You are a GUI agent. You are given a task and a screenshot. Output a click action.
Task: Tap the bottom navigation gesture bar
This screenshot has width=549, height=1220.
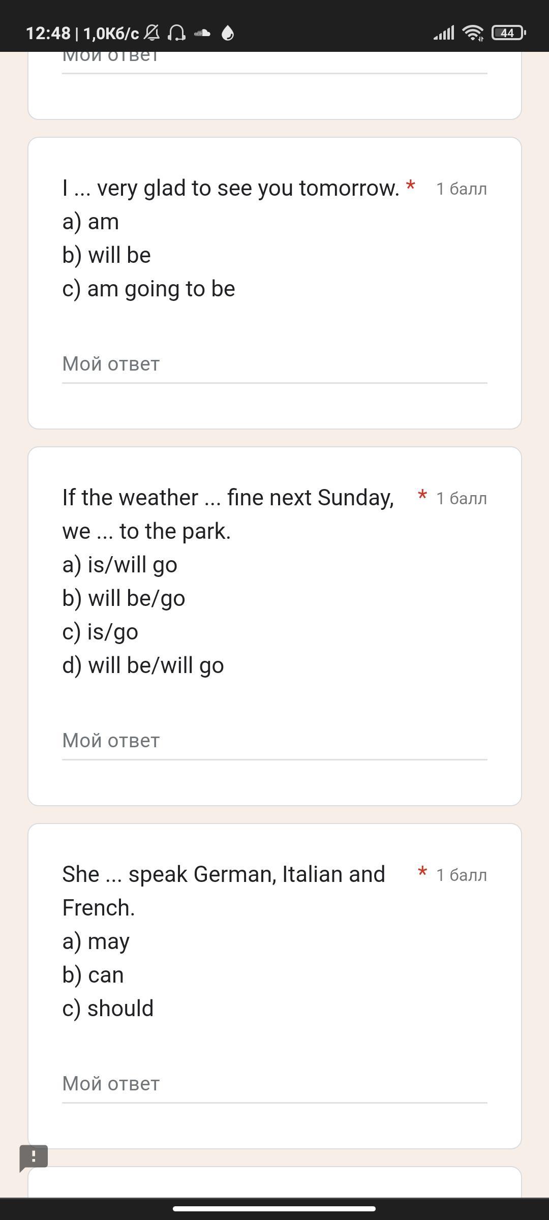[274, 1208]
